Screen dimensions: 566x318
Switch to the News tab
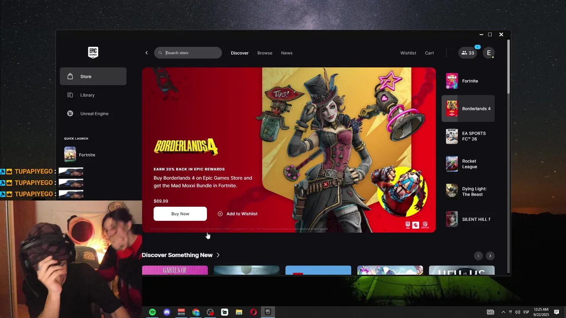point(287,53)
